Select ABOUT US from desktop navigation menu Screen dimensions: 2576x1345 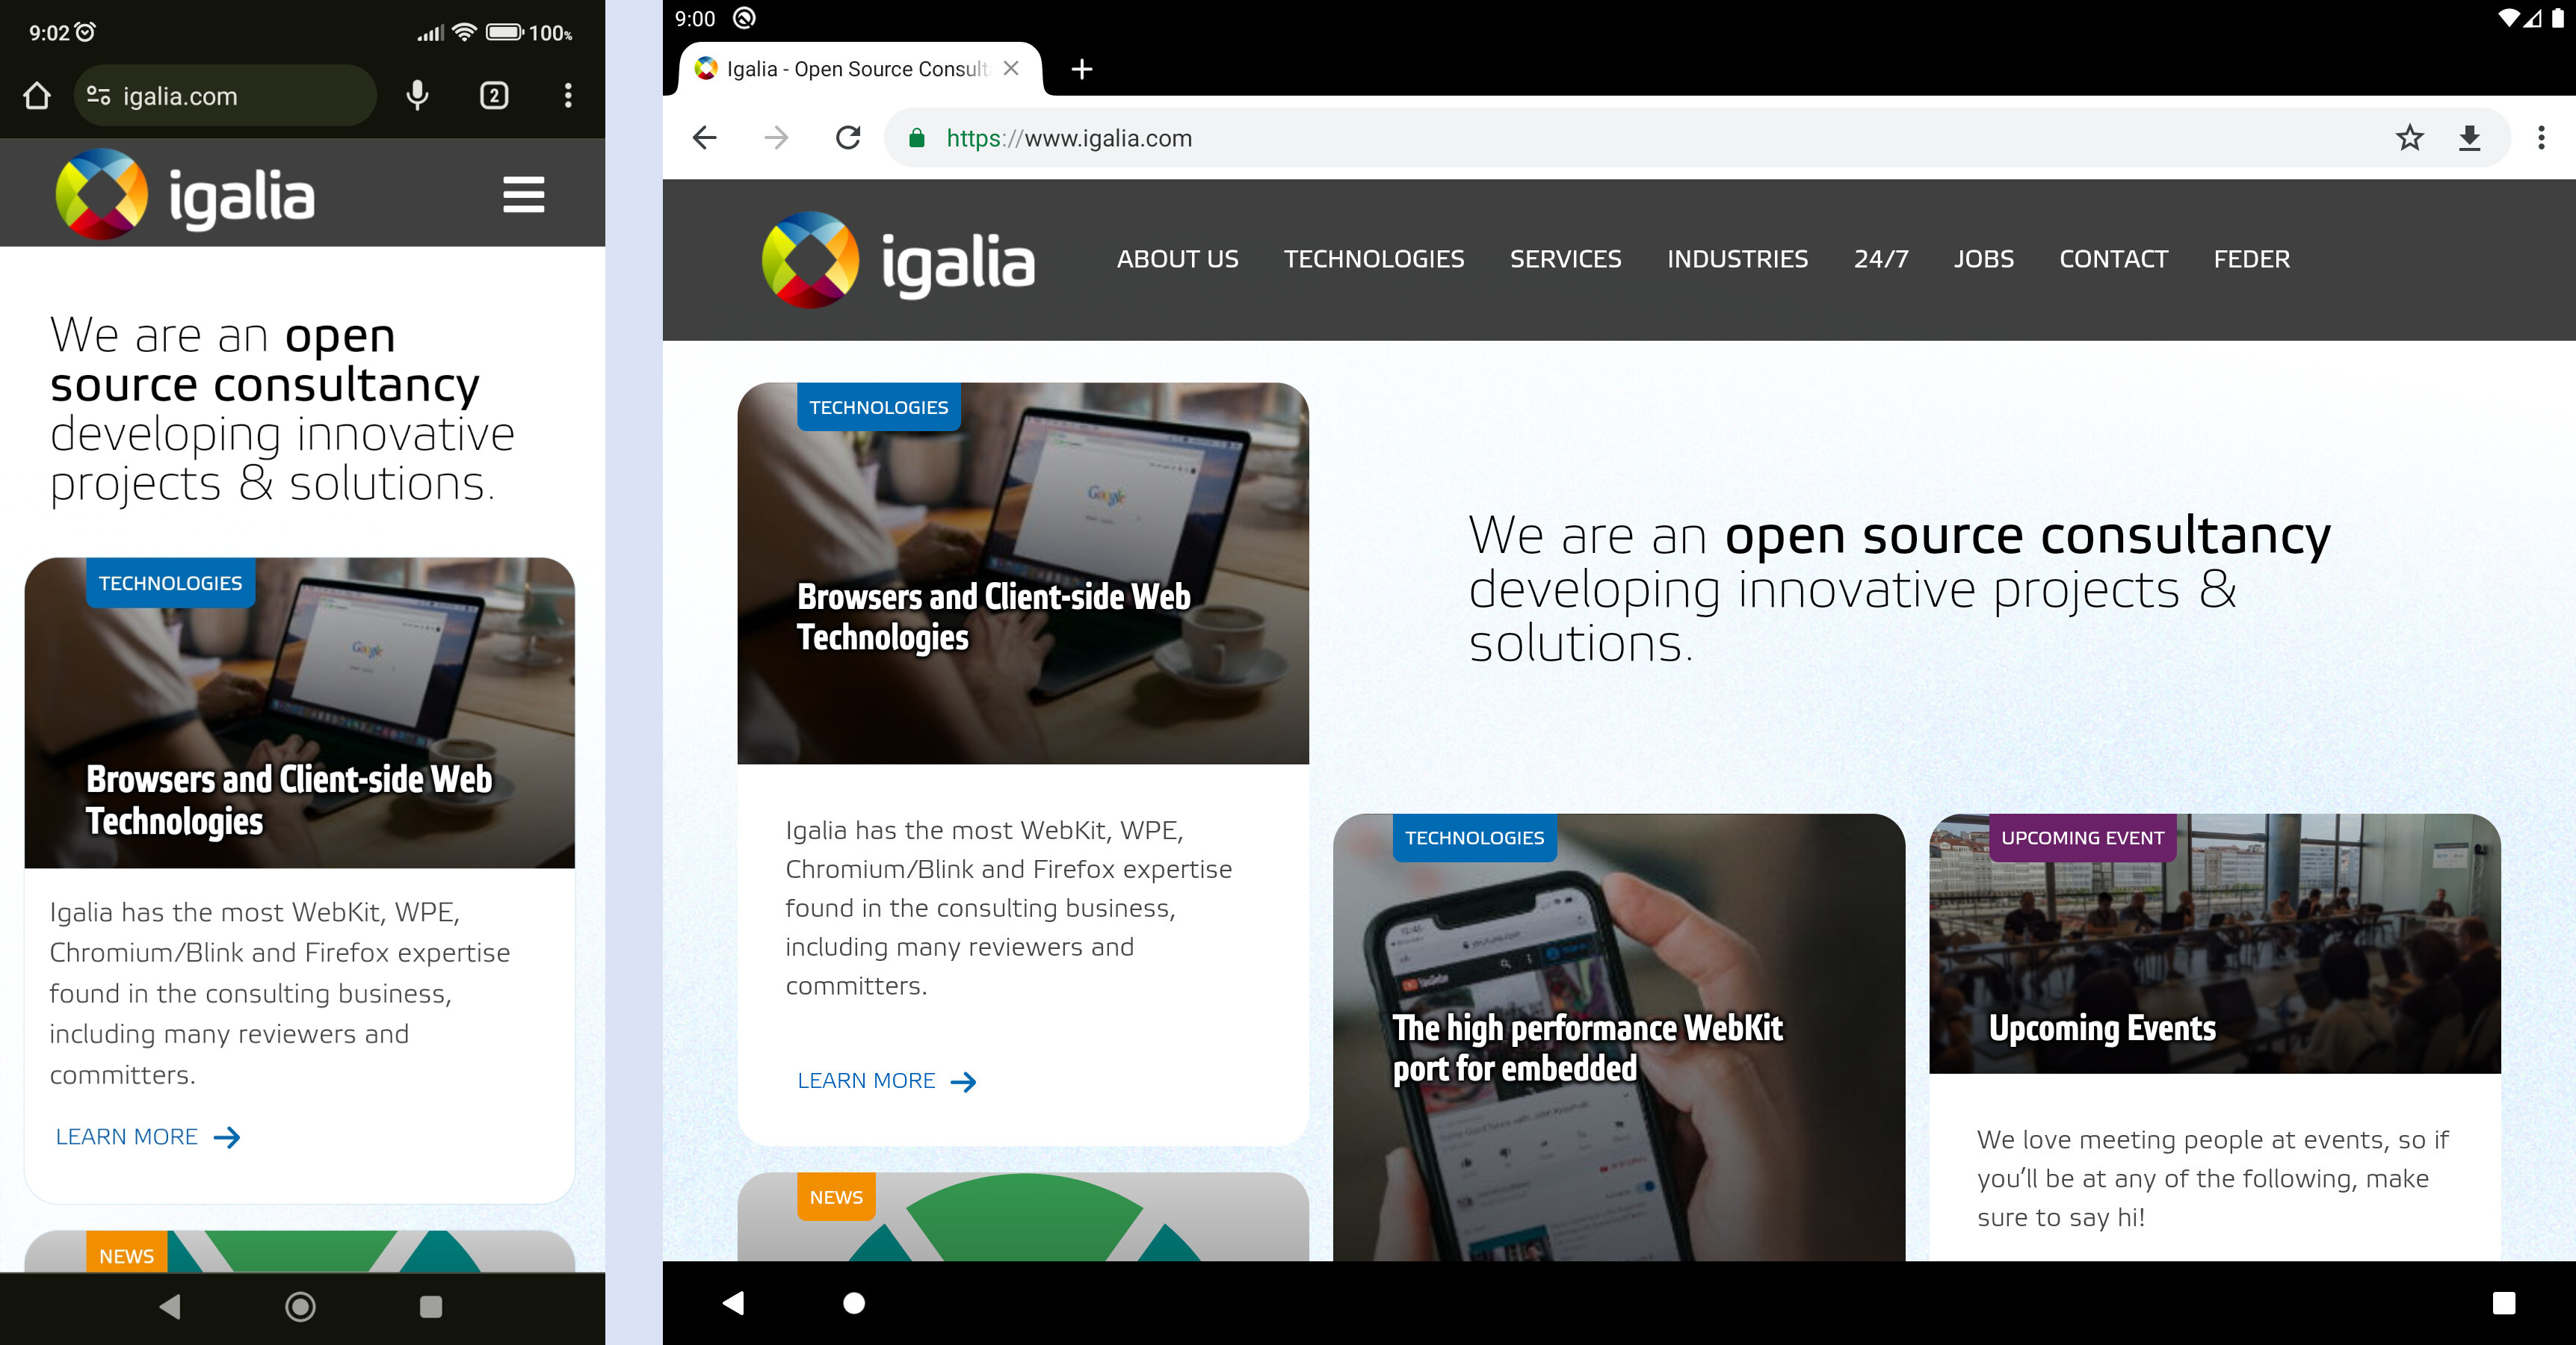point(1176,259)
